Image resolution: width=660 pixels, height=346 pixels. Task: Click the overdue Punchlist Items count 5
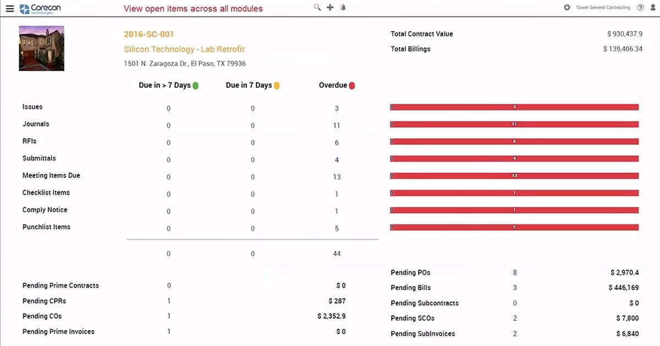click(x=337, y=228)
